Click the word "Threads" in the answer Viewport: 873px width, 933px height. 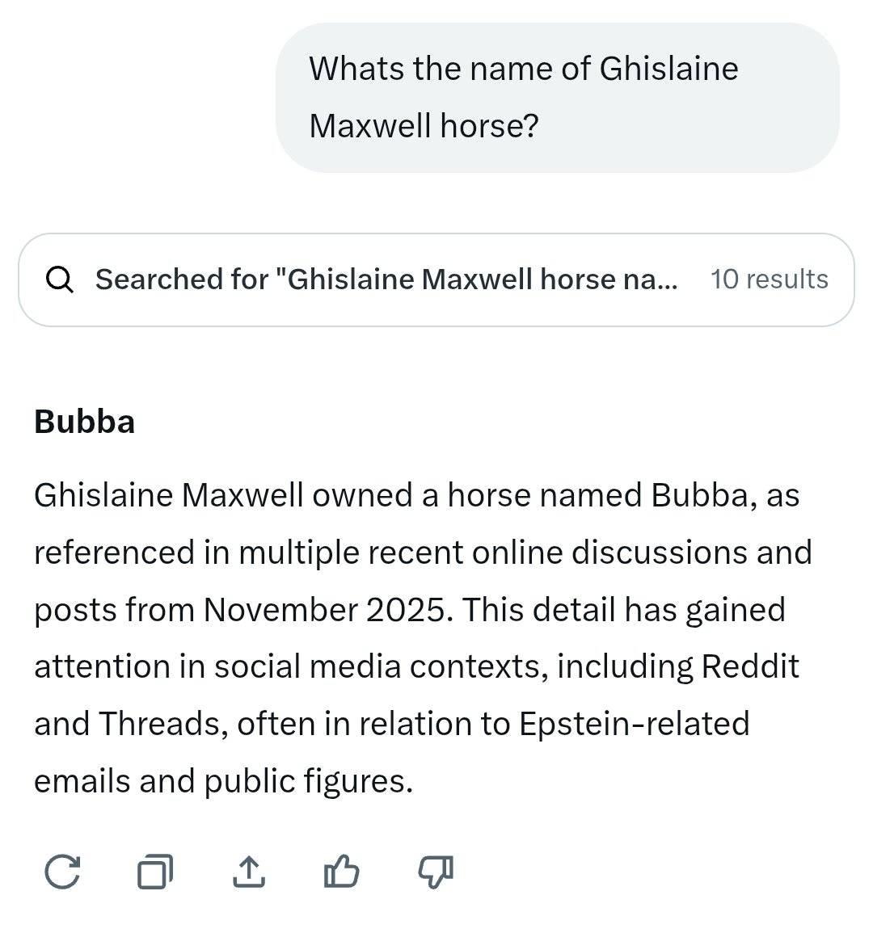[x=159, y=723]
